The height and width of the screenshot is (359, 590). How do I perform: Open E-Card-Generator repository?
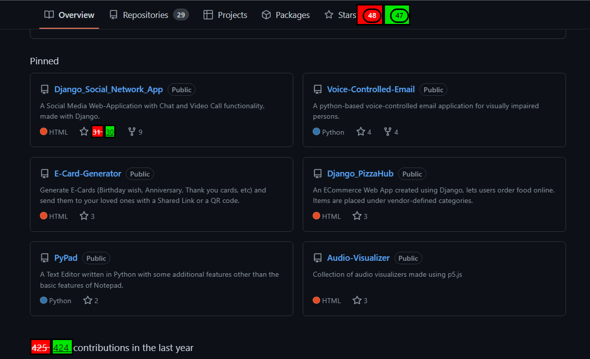(x=88, y=174)
